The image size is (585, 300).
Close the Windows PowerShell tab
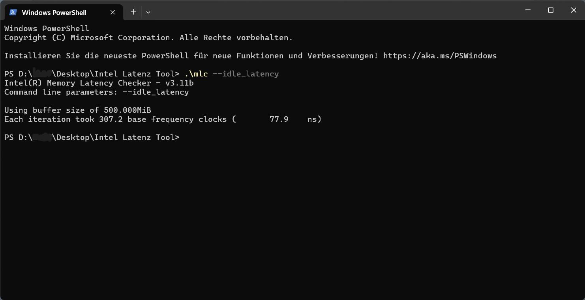point(112,12)
